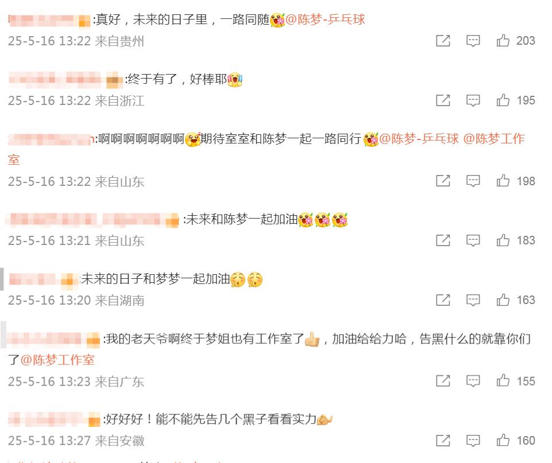Click the 198 like count on the 山东 comment

click(x=526, y=181)
